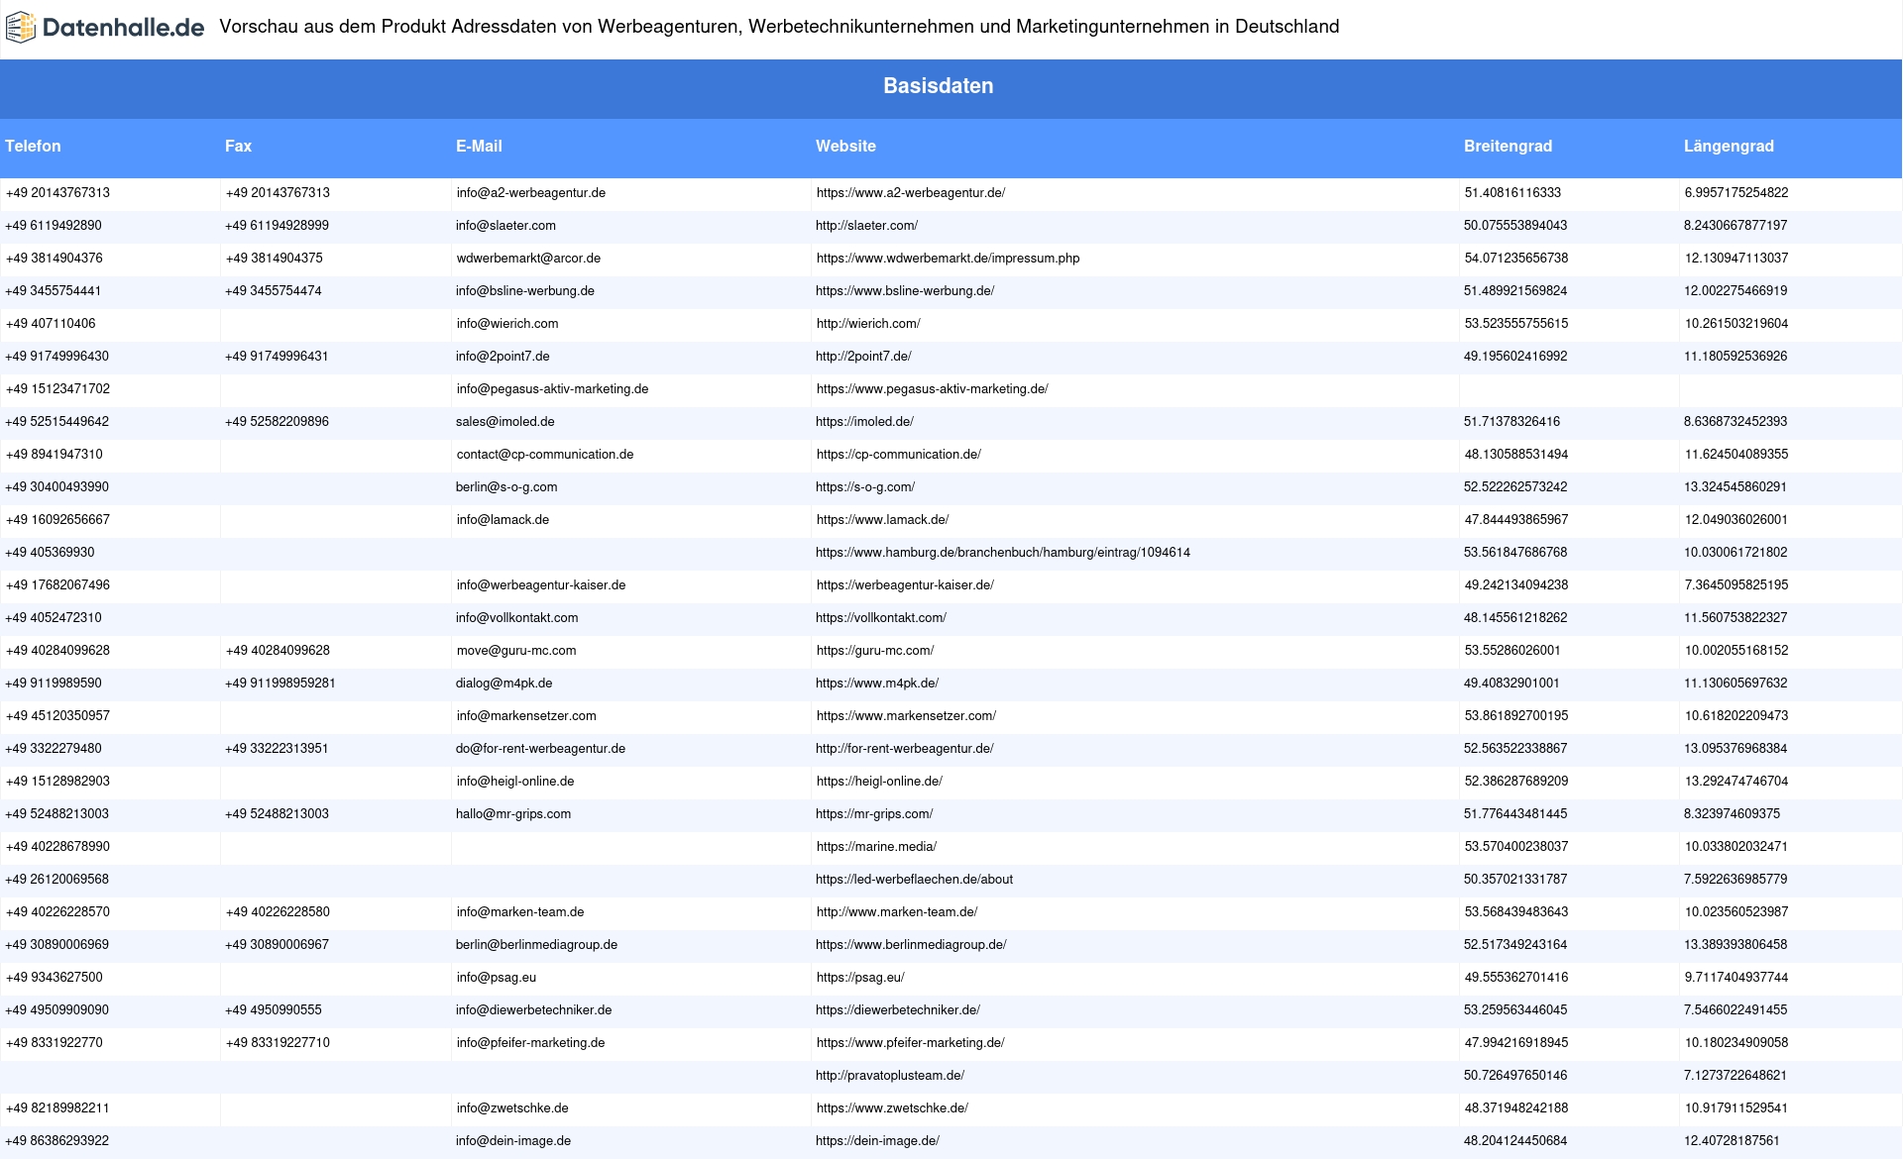1903x1159 pixels.
Task: Click email info@pfeifer-marketing.de
Action: pos(530,1043)
